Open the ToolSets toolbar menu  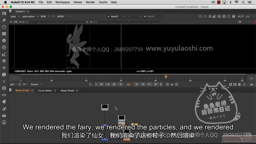pos(4,109)
